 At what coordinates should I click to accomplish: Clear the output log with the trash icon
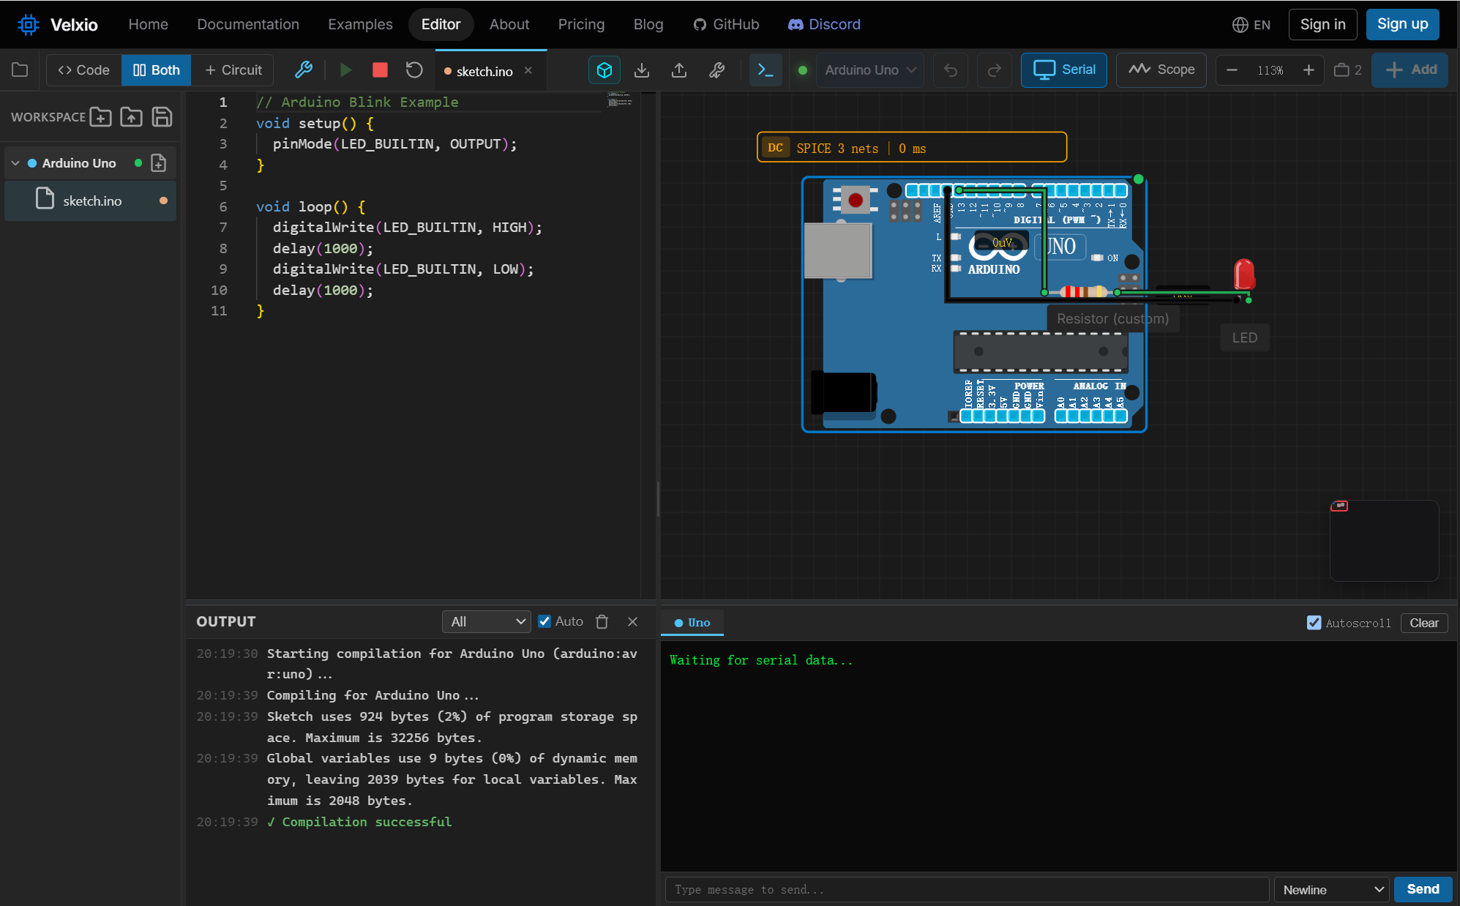click(x=602, y=621)
